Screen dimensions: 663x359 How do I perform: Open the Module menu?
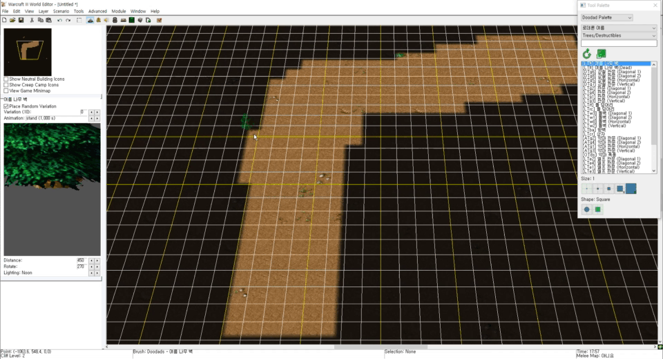pos(119,12)
